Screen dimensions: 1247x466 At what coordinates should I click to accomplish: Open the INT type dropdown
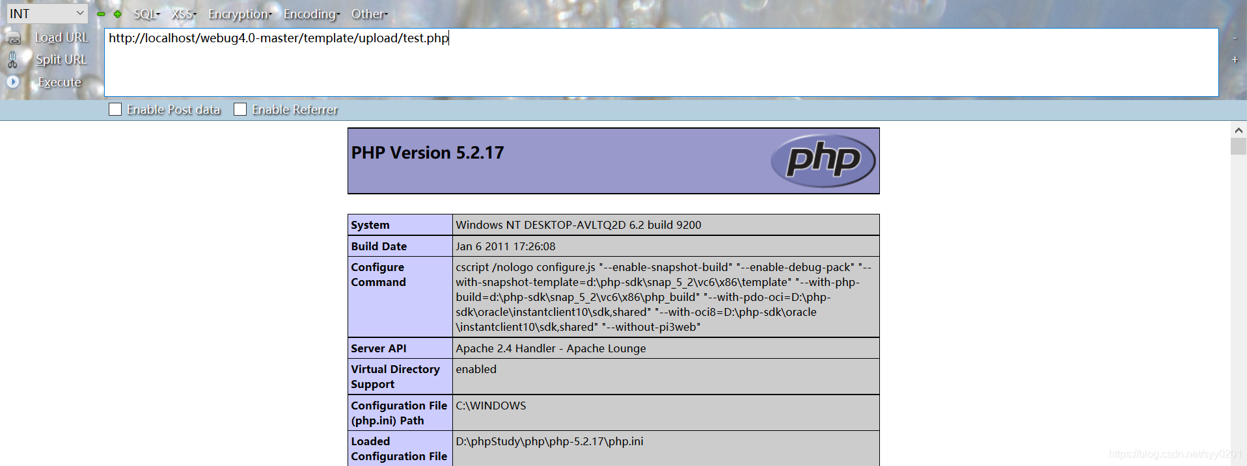(47, 14)
